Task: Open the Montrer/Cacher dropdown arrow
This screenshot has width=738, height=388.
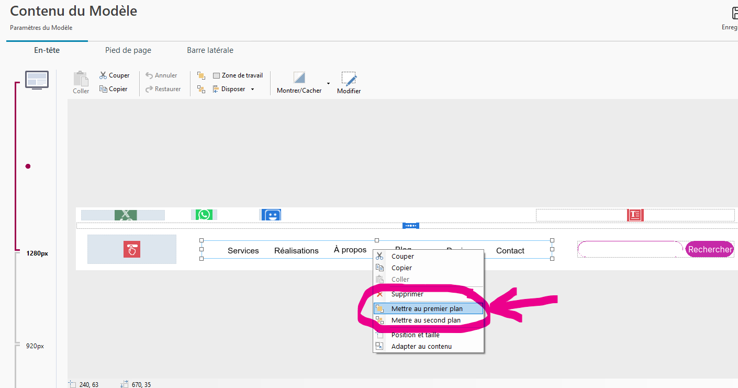Action: pos(328,83)
